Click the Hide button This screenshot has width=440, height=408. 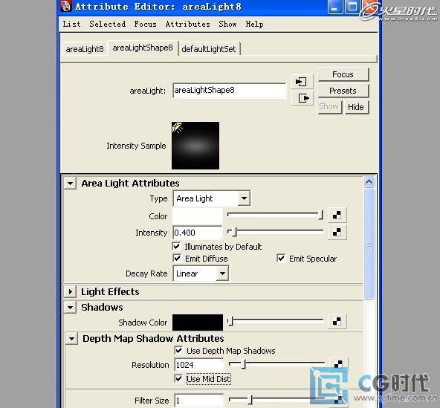coord(356,107)
